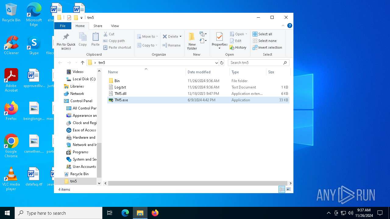Refresh the tm5 folder
The image size is (390, 219).
(x=222, y=63)
